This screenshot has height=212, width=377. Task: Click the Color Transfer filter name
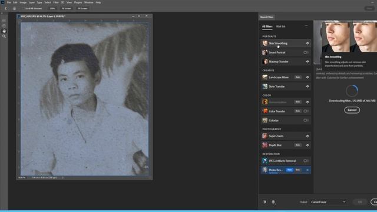click(x=277, y=111)
